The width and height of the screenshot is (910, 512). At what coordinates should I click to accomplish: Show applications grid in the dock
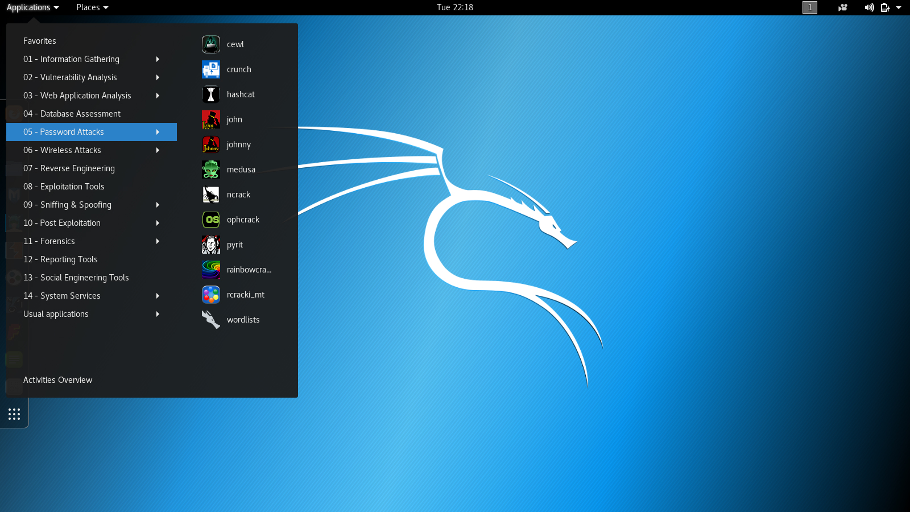tap(14, 414)
